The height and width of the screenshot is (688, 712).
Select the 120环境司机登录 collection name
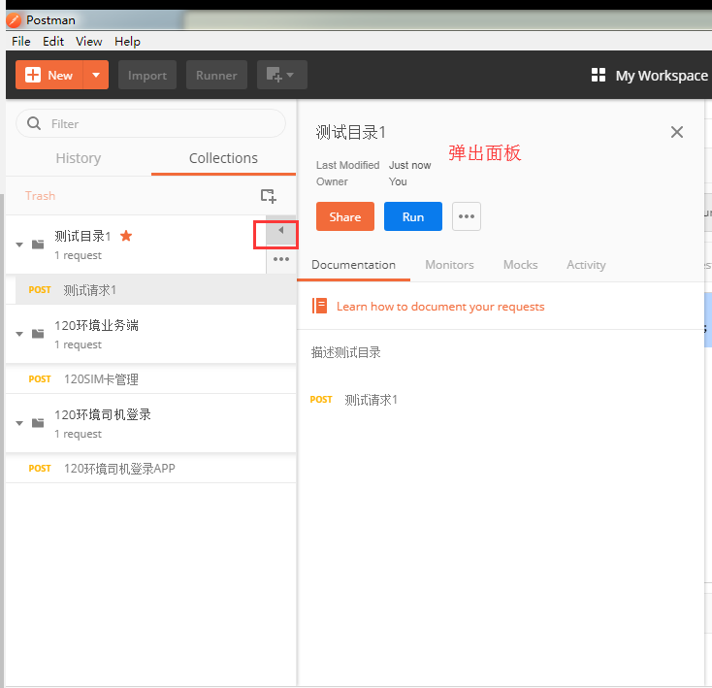[103, 414]
